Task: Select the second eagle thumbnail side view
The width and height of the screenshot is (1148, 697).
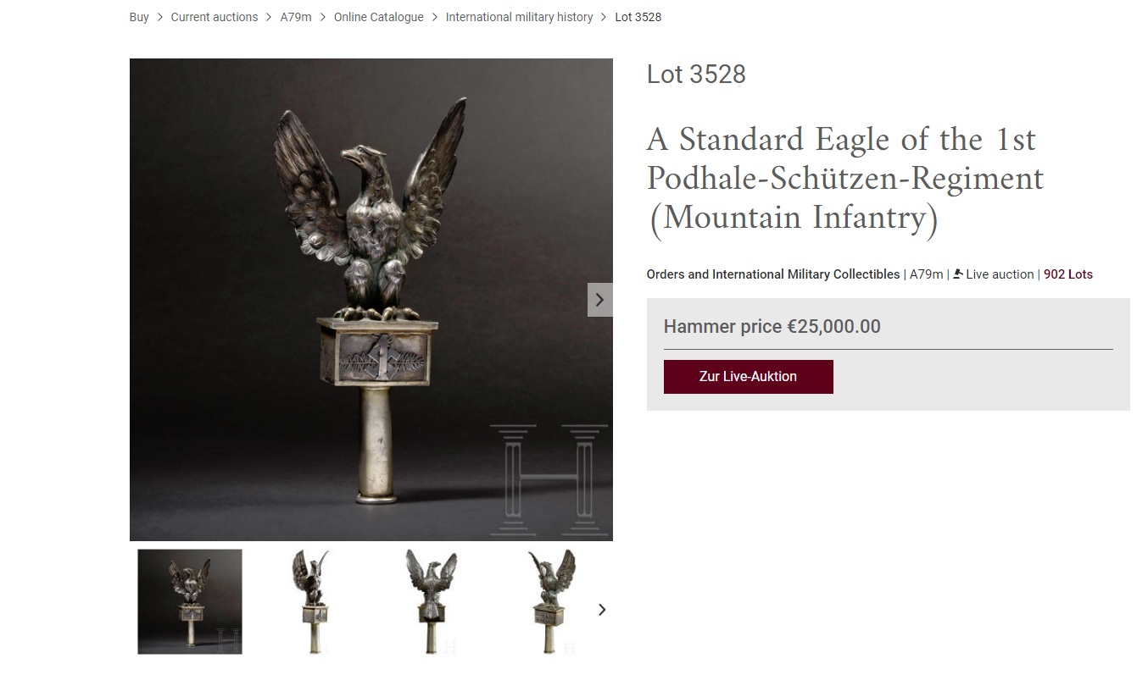Action: [x=310, y=602]
